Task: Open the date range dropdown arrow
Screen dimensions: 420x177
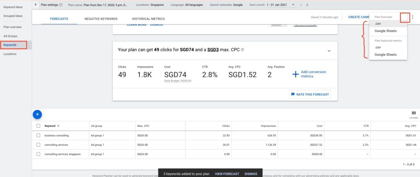Action: [293, 5]
